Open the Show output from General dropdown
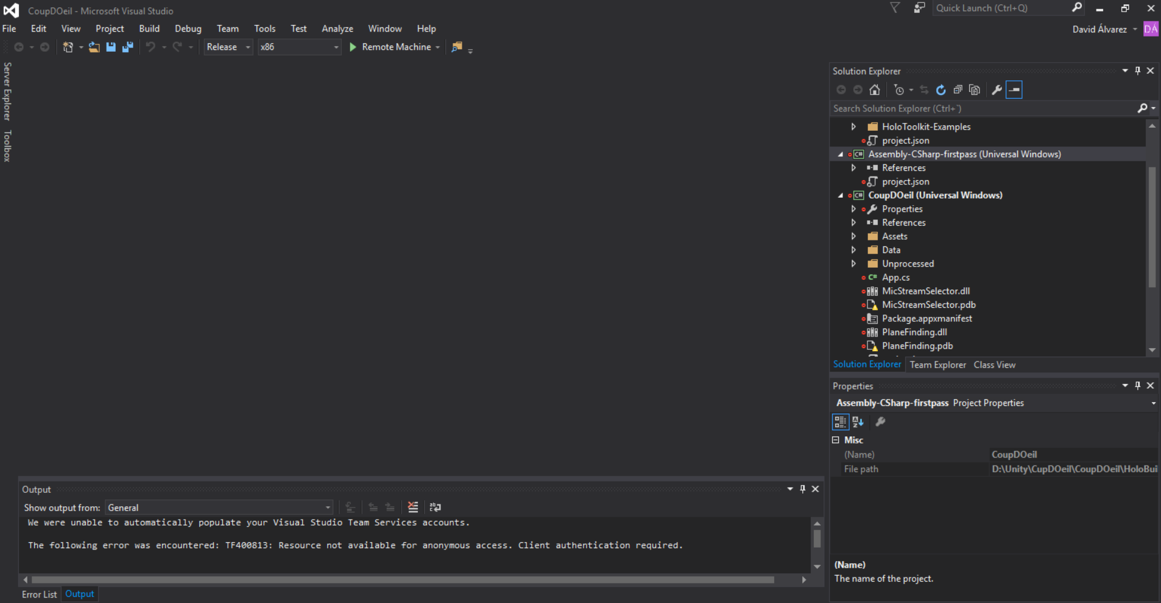 [219, 507]
